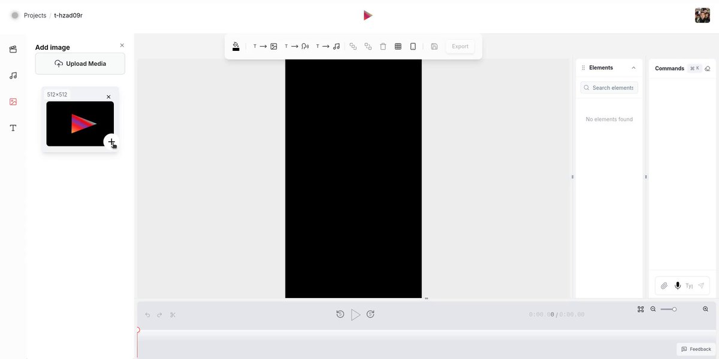Viewport: 719px width, 359px height.
Task: Click the Commands panel title
Action: pos(669,68)
